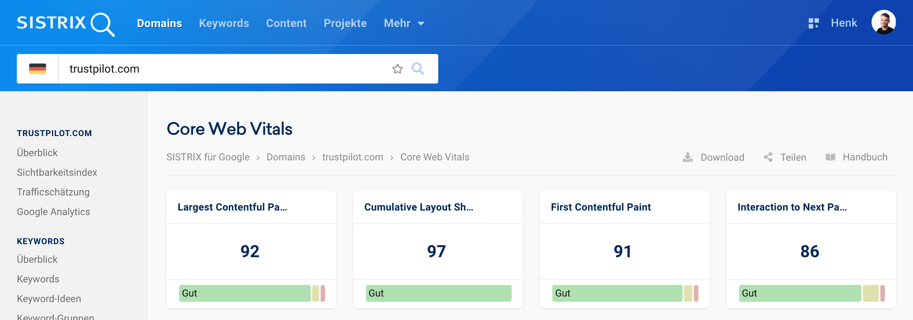Click the TRUSTPILOT.COM sidebar heading
Viewport: 913px width, 320px height.
coord(54,133)
